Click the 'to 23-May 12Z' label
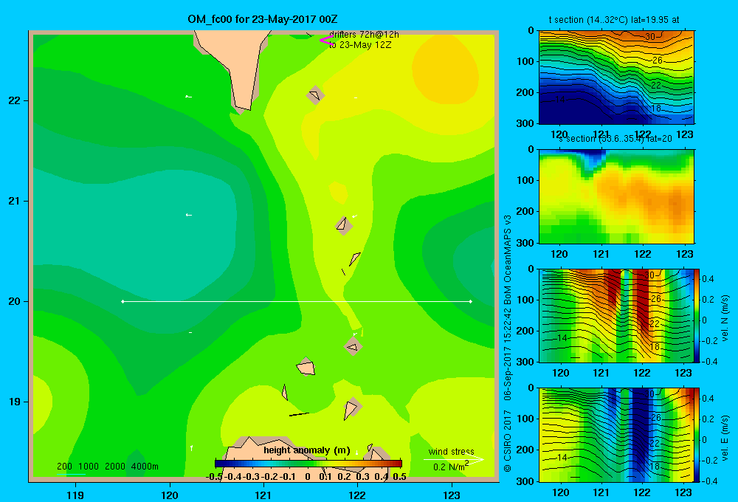 (360, 45)
